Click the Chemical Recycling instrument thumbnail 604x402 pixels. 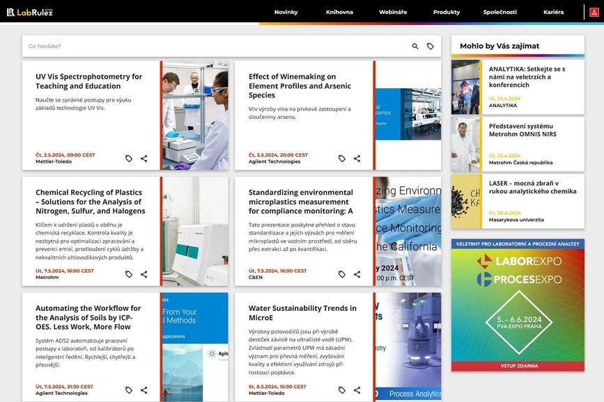pos(195,231)
